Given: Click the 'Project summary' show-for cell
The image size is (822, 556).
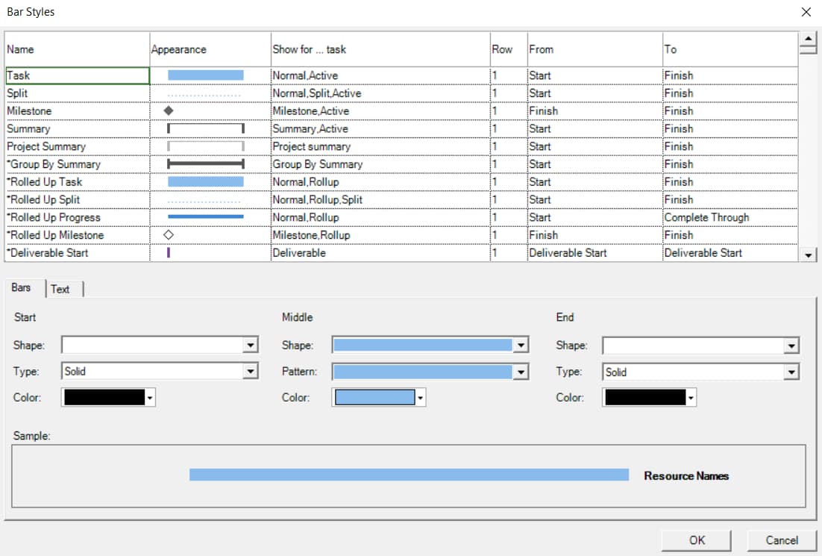Looking at the screenshot, I should pyautogui.click(x=380, y=147).
